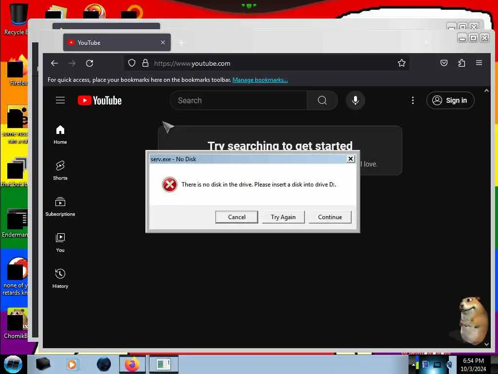Viewport: 498px width, 374px height.
Task: Click the site security padlock icon
Action: 145,63
